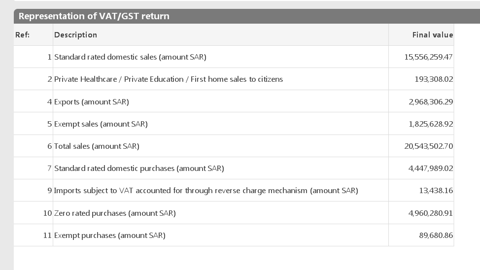Select the Exempt purchases (amount SAR) row
This screenshot has height=270, width=480.
point(110,236)
